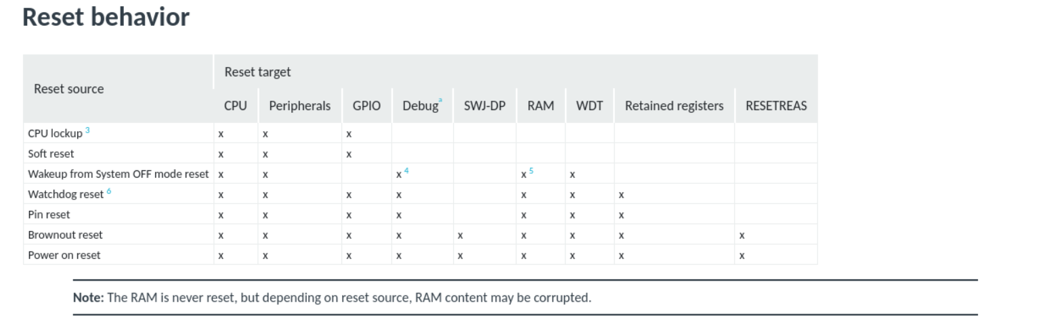This screenshot has width=1041, height=336.
Task: Click the RESETREAS column header
Action: tap(776, 106)
